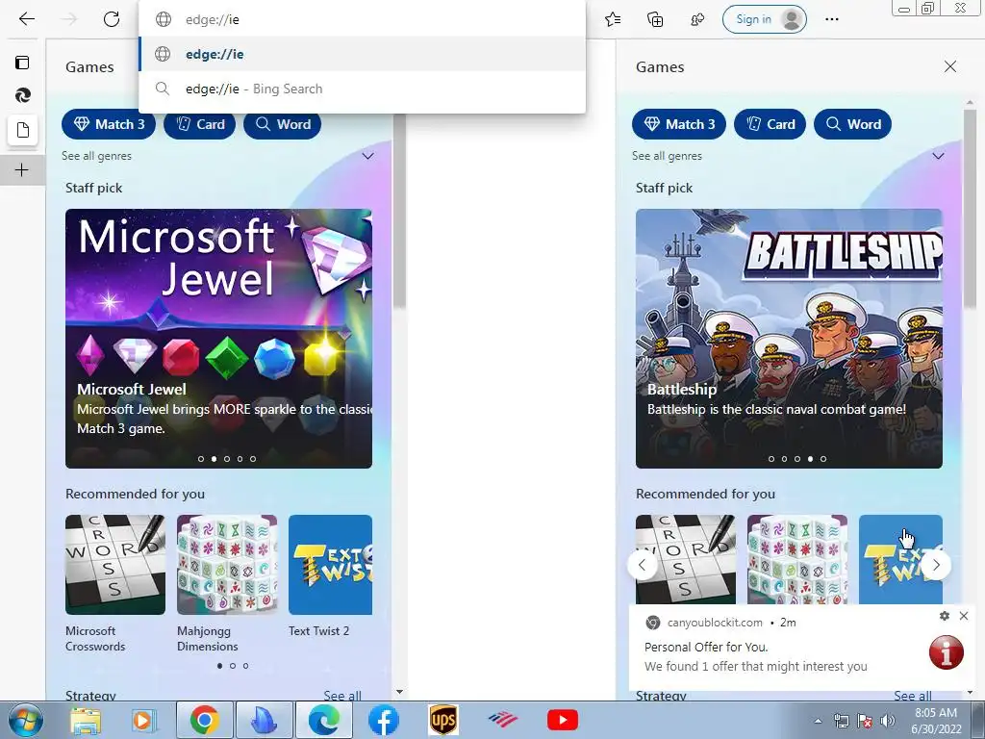Expand See all genres chevron in left panel

[368, 156]
